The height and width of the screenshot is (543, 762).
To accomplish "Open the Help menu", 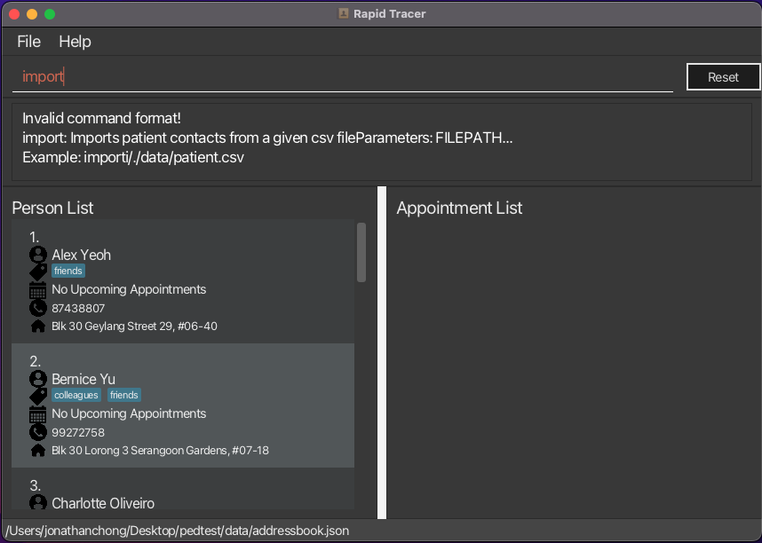I will point(75,42).
